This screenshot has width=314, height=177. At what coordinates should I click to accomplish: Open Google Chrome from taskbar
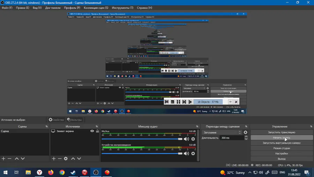click(62, 172)
